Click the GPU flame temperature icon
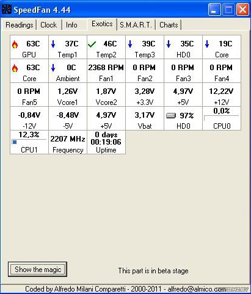The image size is (251, 294). [x=15, y=45]
